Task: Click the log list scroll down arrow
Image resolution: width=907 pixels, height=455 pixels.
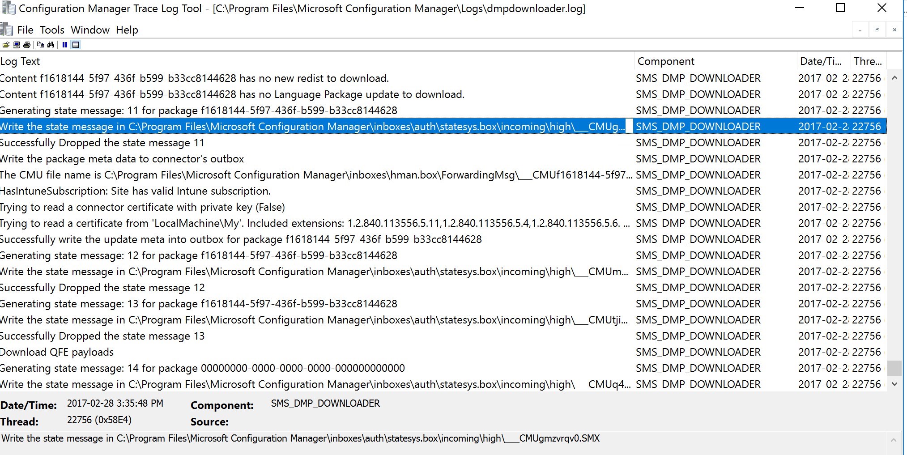Action: pyautogui.click(x=894, y=384)
